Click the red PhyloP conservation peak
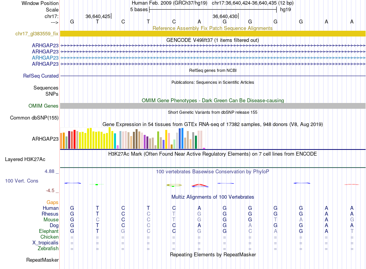Viewport: 366px width, 269px height. point(200,185)
